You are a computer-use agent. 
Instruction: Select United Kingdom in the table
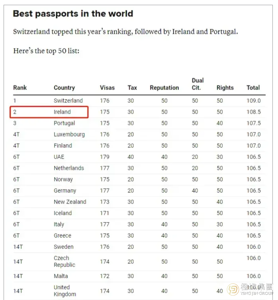pos(65,291)
